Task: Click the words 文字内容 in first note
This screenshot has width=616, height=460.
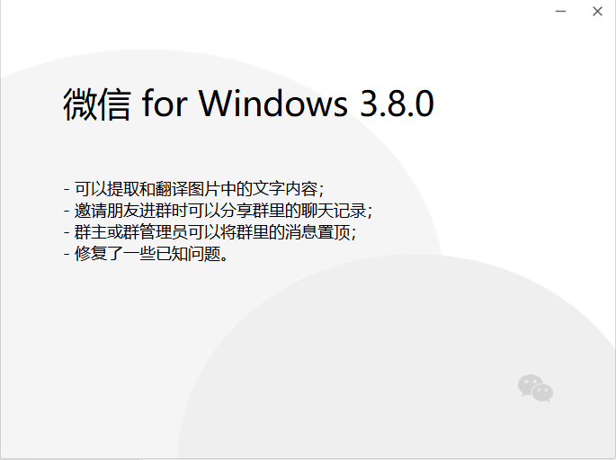Action: [285, 189]
